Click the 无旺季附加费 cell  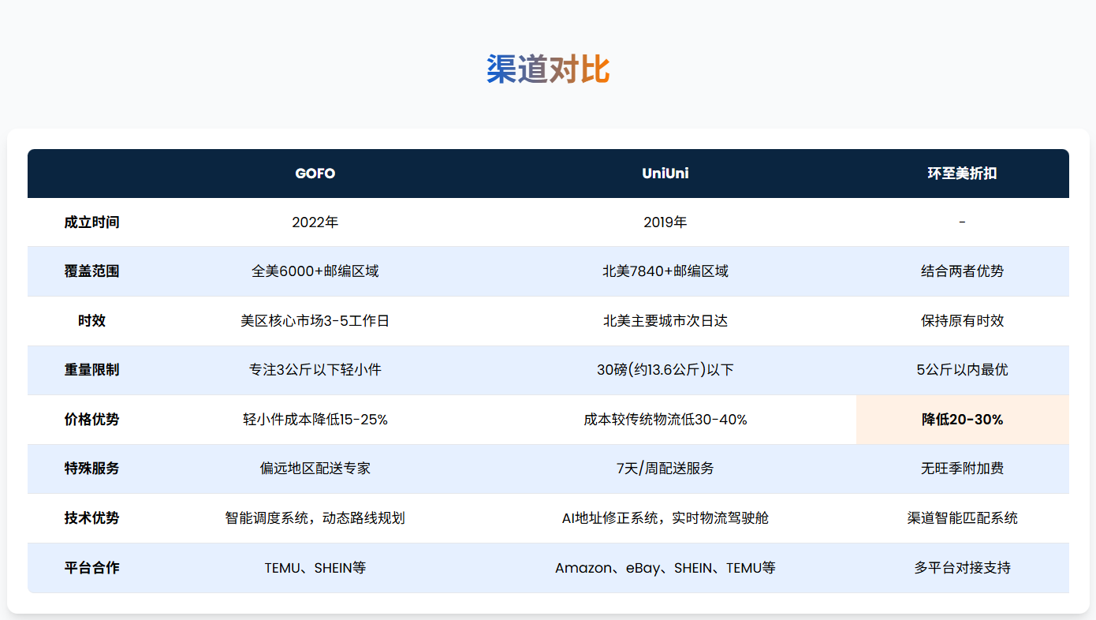pyautogui.click(x=962, y=469)
